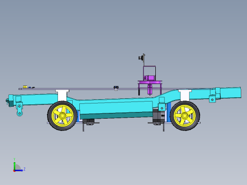
Task: Select the right yellow five-spoke wheel hub
Action: [185, 116]
